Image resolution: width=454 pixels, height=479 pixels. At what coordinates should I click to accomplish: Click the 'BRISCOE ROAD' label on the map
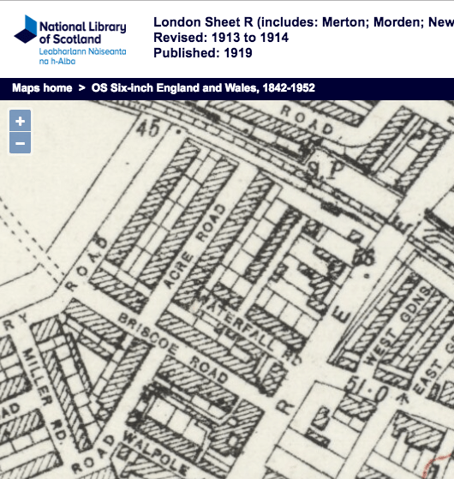point(173,349)
